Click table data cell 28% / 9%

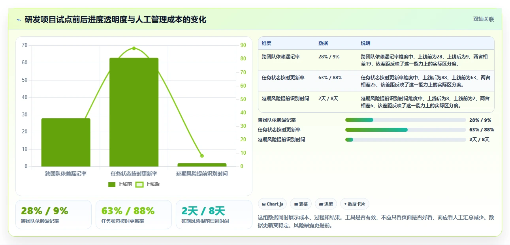tap(329, 57)
